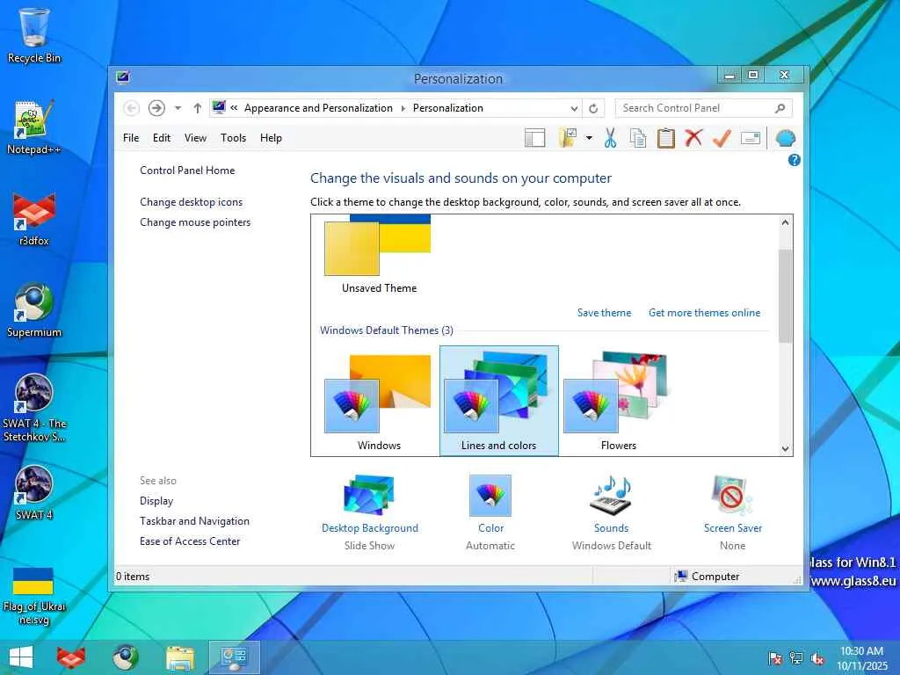Click the Personalization window title bar icon
This screenshot has height=675, width=900.
(x=123, y=77)
